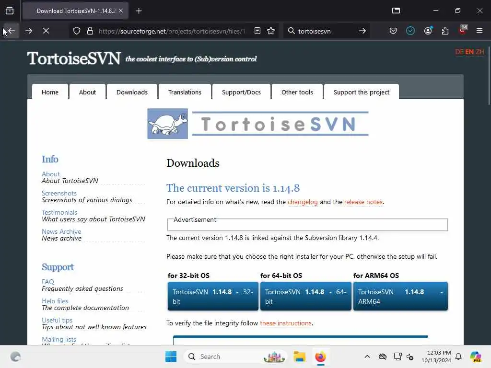Image resolution: width=491 pixels, height=368 pixels.
Task: Bookmark this page with star
Action: click(x=271, y=31)
